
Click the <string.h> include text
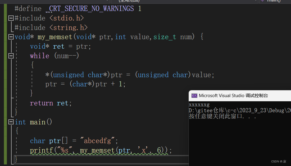(x=69, y=28)
